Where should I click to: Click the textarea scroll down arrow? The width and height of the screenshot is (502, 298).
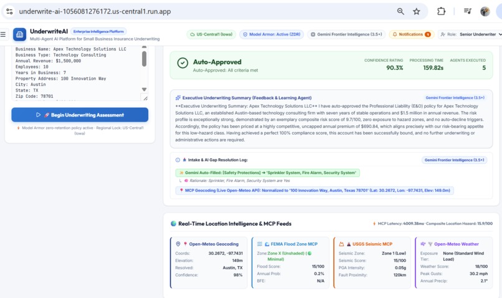(144, 89)
